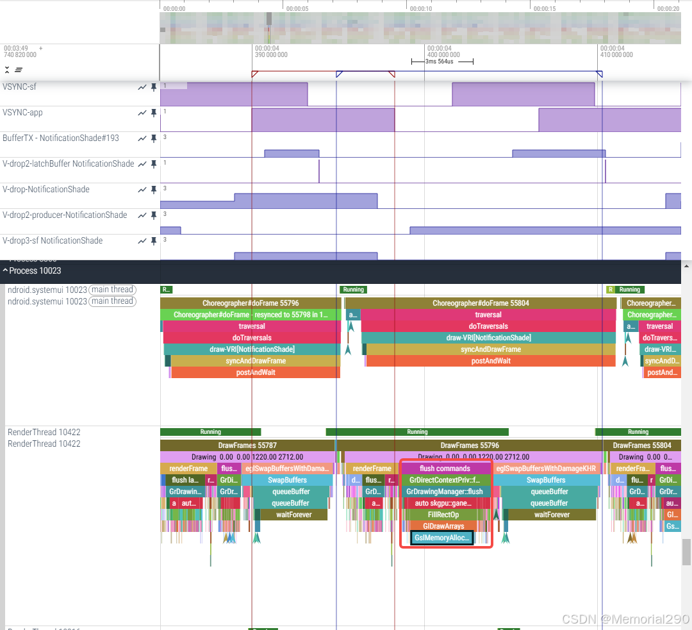Use the vertical scrollbar thumb on right
Image resolution: width=692 pixels, height=630 pixels.
tap(686, 552)
